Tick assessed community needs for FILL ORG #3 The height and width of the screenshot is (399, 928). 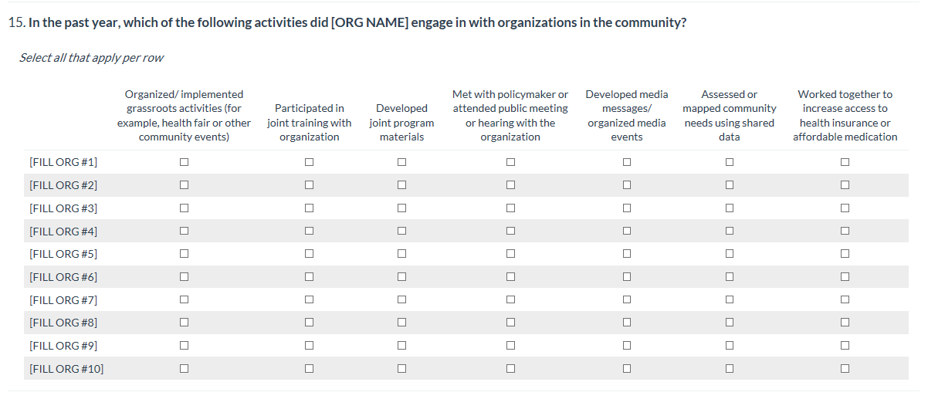pyautogui.click(x=729, y=208)
